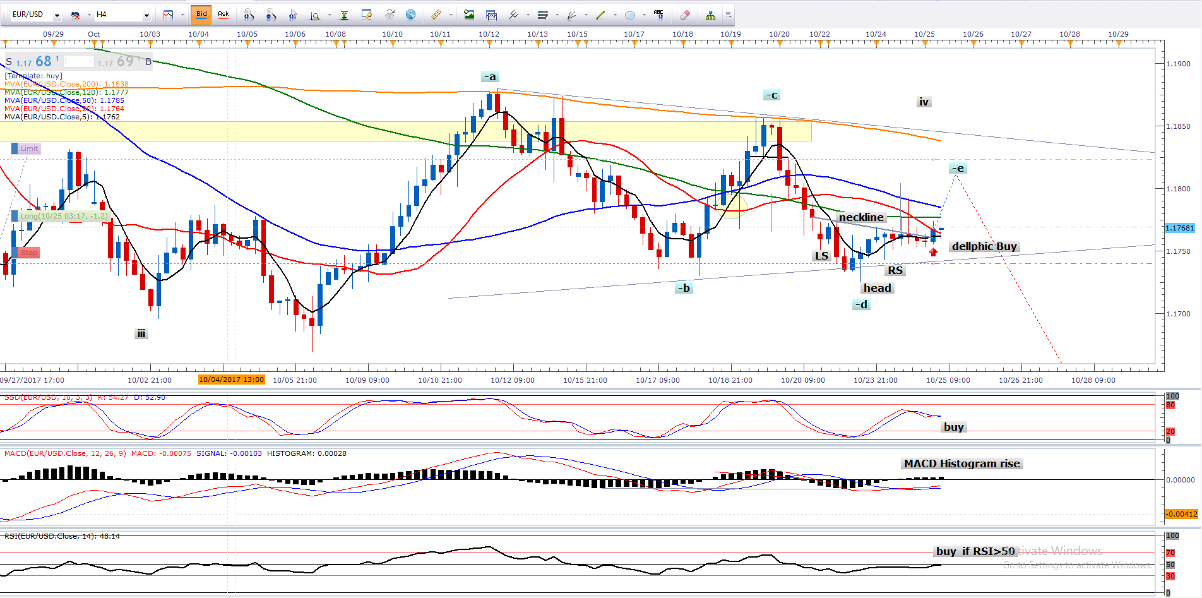Image resolution: width=1202 pixels, height=598 pixels.
Task: Open the EUR/USD symbol dropdown
Action: coord(57,15)
